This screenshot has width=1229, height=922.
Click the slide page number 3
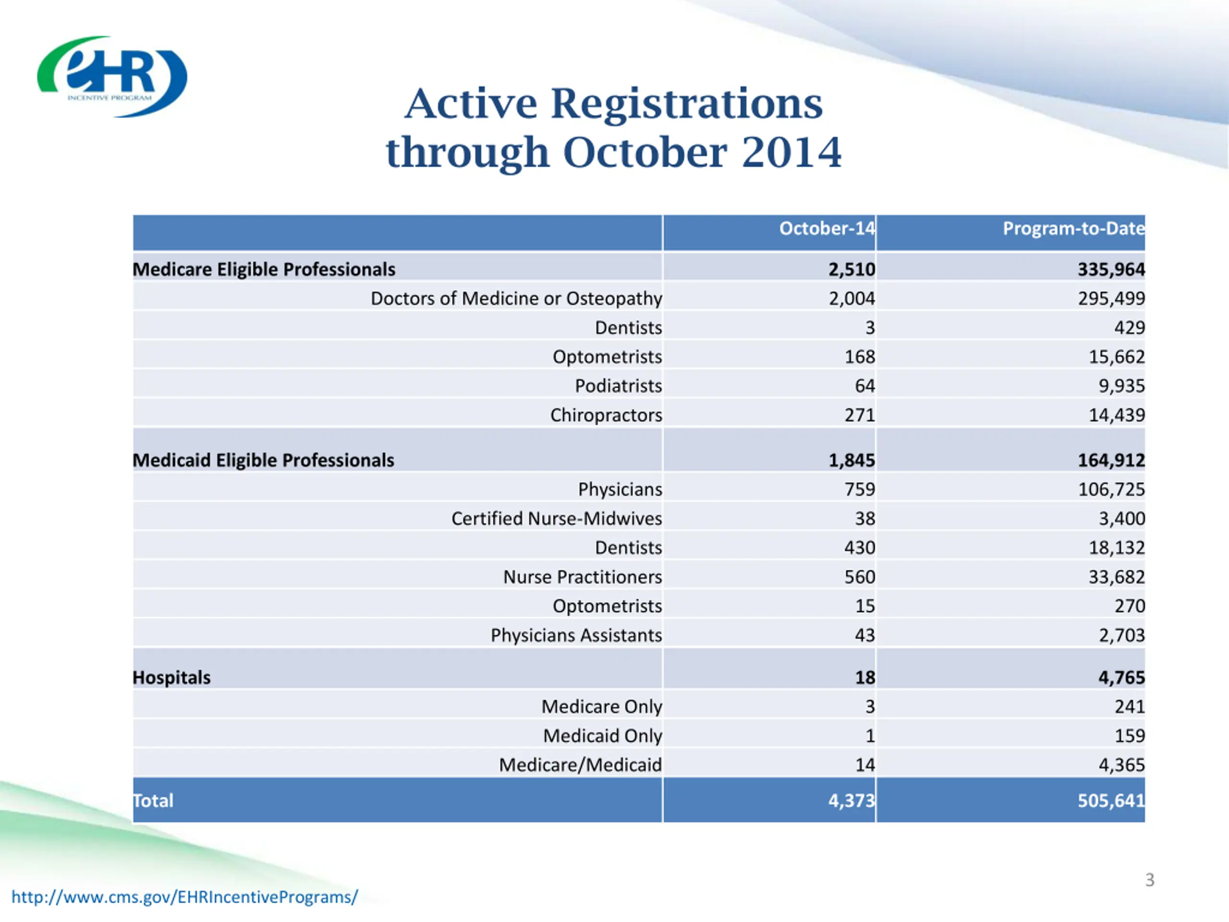[x=1150, y=880]
